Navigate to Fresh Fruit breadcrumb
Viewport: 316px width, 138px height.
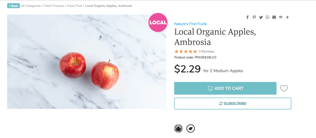tap(75, 6)
